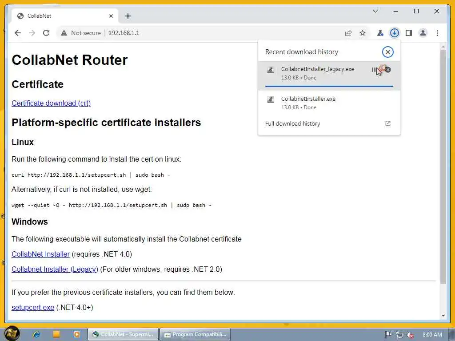Click the Action Center flag tray icon
The height and width of the screenshot is (341, 455).
pos(388,335)
